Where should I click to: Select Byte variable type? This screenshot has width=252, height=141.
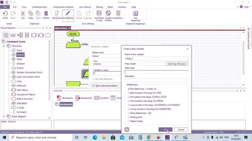129,93
